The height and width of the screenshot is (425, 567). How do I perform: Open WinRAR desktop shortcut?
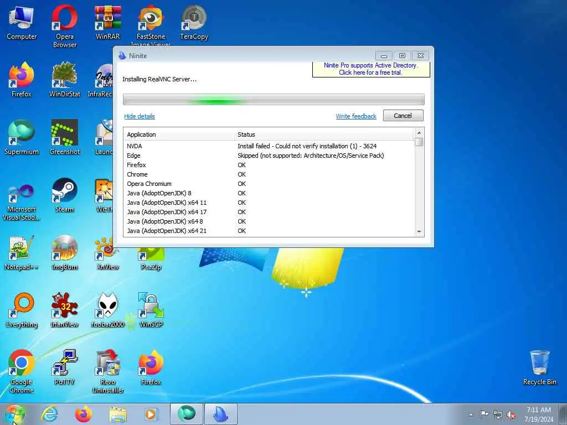click(108, 22)
